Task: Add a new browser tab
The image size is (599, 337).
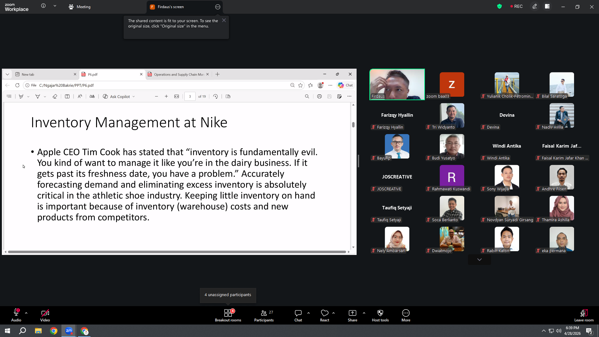Action: [x=217, y=74]
